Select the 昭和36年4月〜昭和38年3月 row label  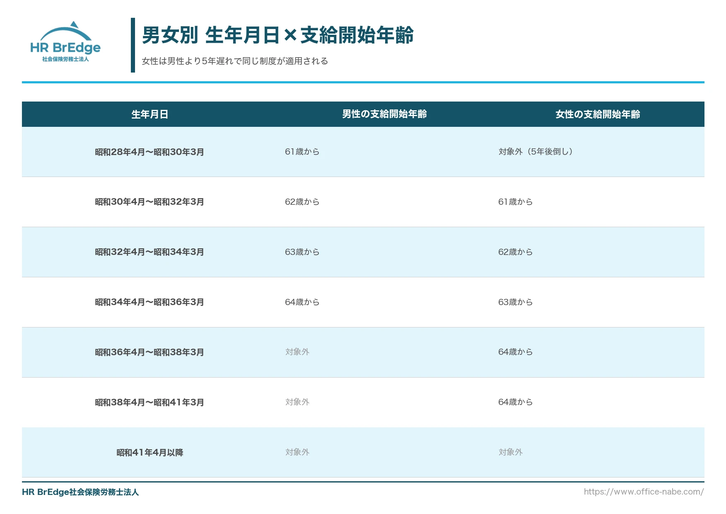tap(150, 352)
